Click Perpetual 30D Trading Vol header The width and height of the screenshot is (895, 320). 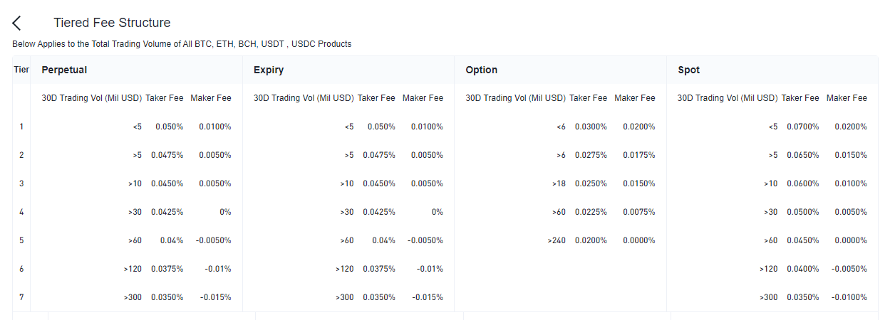[91, 98]
